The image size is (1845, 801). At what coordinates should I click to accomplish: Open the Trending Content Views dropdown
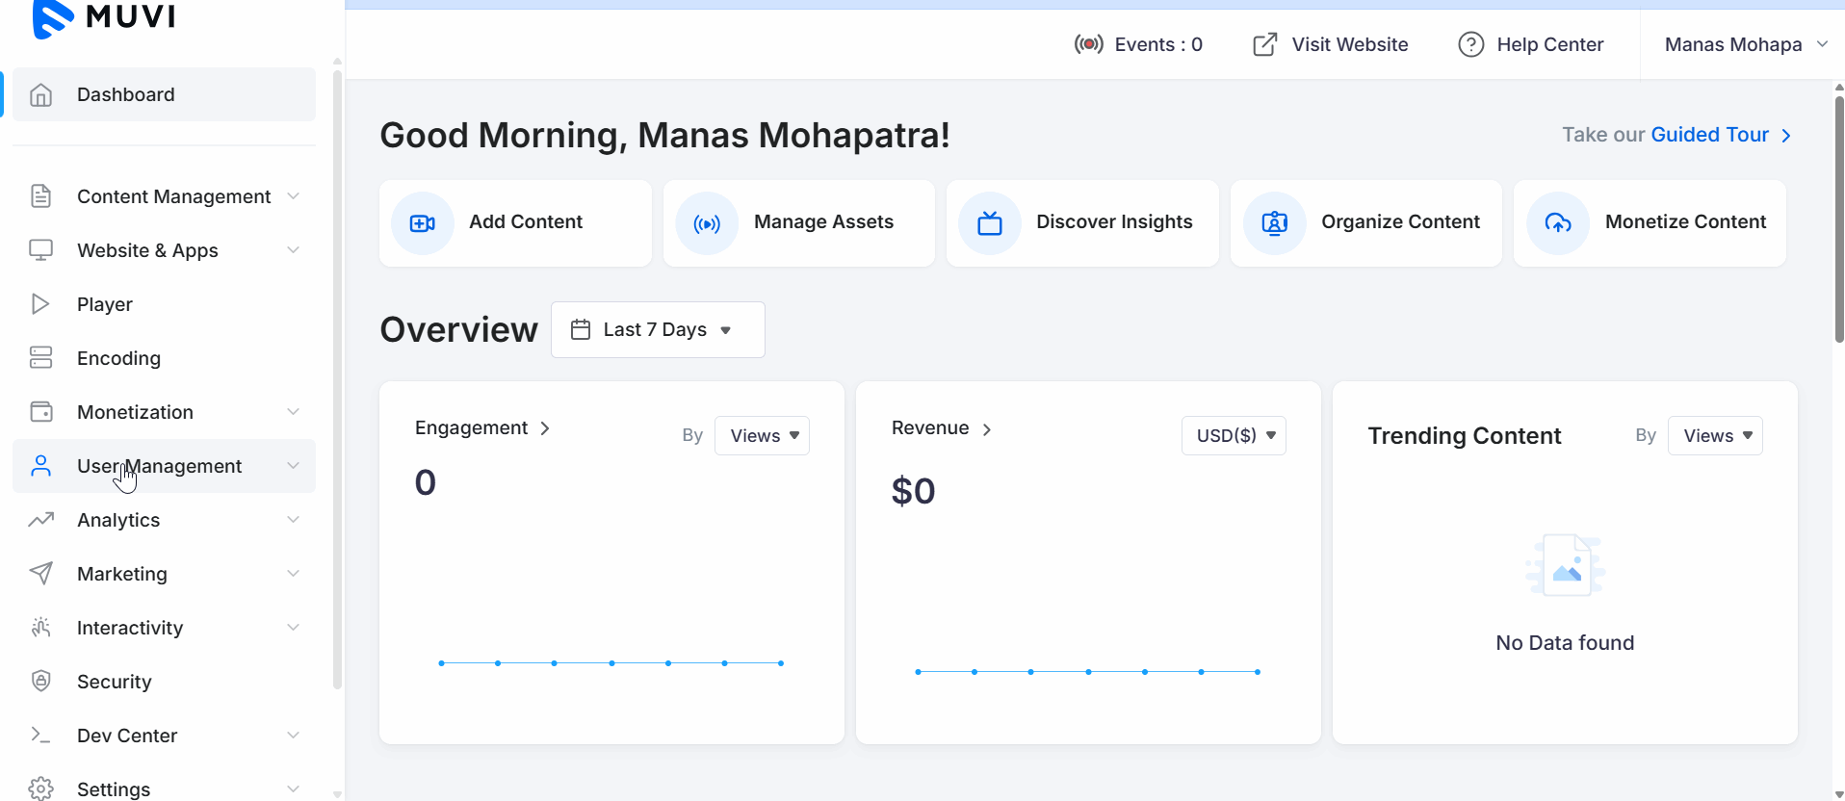coord(1715,436)
